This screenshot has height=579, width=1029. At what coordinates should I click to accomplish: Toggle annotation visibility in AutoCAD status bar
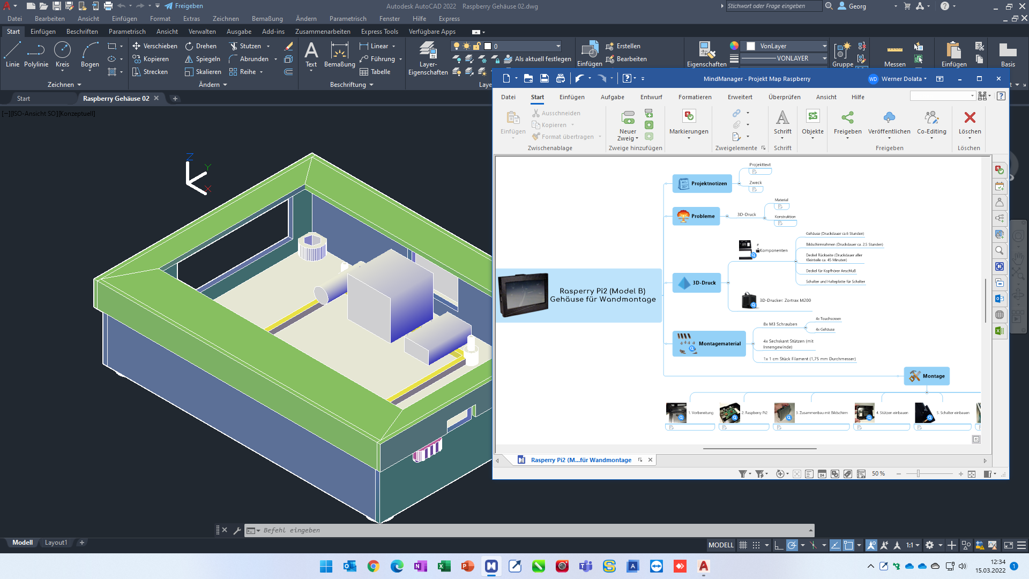(x=871, y=545)
